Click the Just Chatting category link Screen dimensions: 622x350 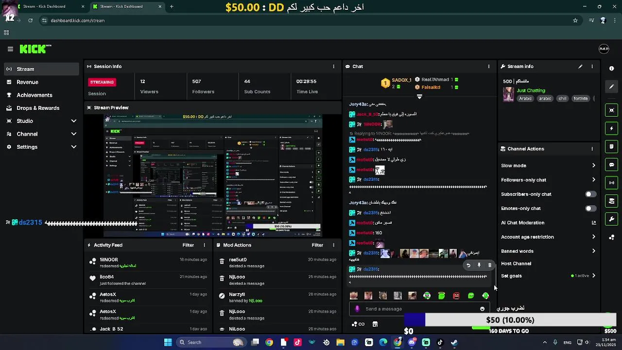coord(531,90)
